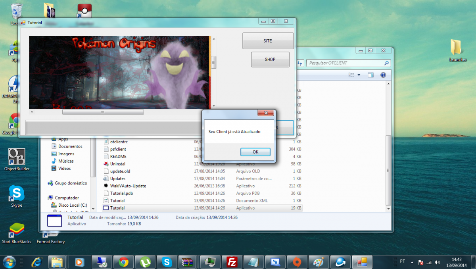Click the volume speaker tray icon
Viewport: 476px width, 269px height.
[437, 262]
